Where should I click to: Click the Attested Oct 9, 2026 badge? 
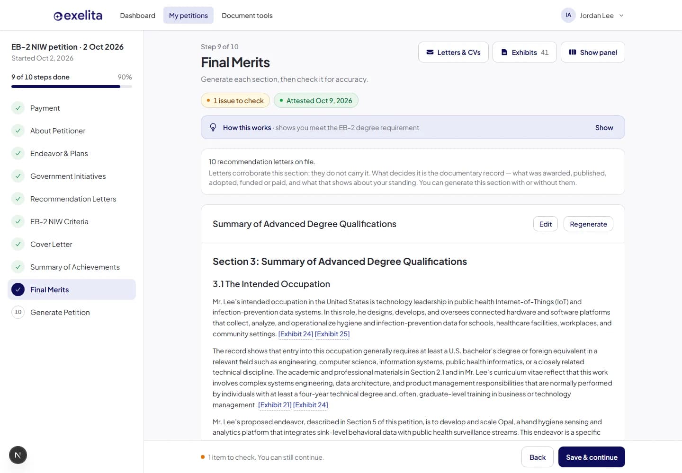316,100
